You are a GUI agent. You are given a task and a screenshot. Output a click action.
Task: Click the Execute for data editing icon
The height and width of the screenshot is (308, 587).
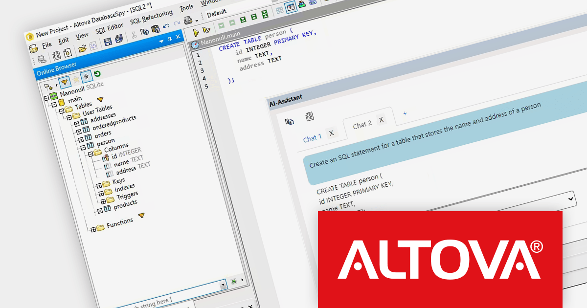207,31
